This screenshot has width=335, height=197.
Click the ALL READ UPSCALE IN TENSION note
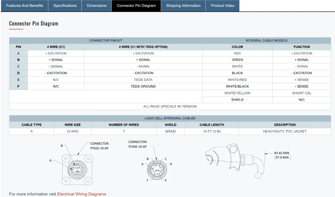click(x=170, y=106)
